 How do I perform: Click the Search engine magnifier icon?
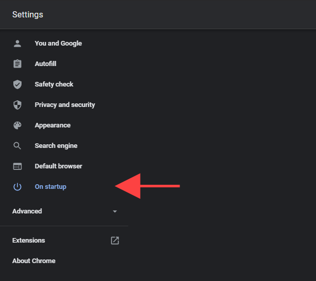click(x=17, y=146)
